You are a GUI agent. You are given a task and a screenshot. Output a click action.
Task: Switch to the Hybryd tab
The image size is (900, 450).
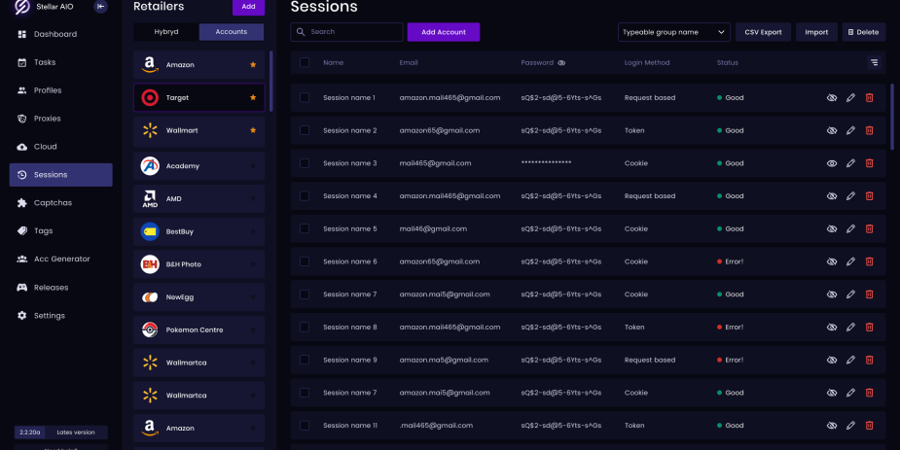(x=166, y=32)
